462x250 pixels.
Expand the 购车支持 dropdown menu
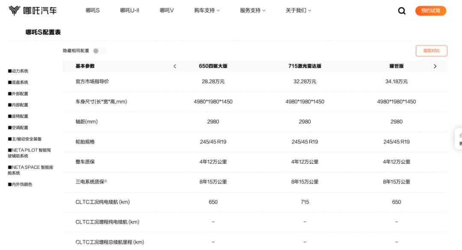click(207, 10)
